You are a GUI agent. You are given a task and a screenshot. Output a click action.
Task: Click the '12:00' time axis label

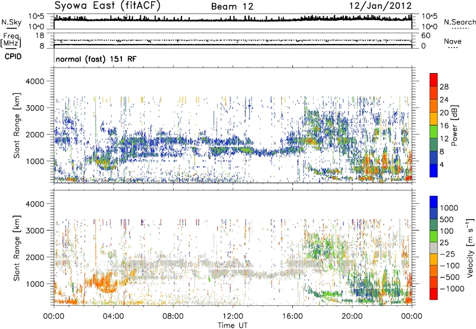click(x=233, y=317)
